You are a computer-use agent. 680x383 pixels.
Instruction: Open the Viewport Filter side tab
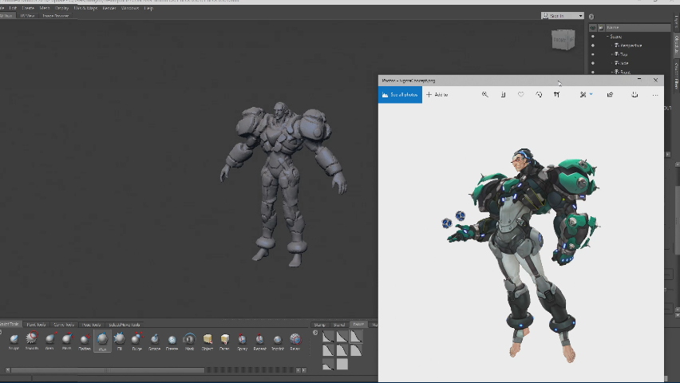pos(676,75)
